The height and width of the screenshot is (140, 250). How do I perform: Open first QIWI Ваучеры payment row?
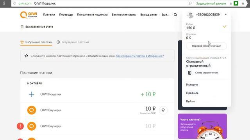97,110
